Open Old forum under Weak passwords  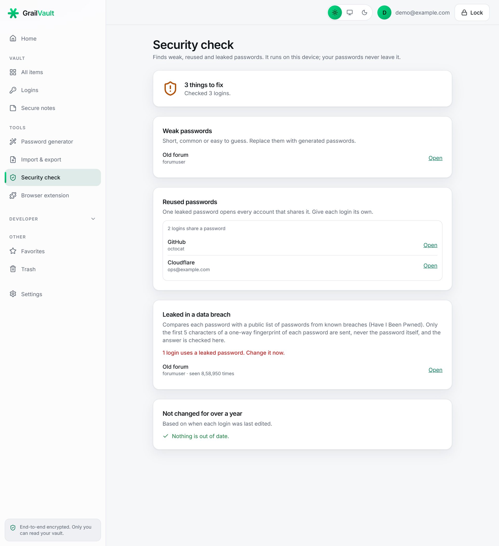435,158
